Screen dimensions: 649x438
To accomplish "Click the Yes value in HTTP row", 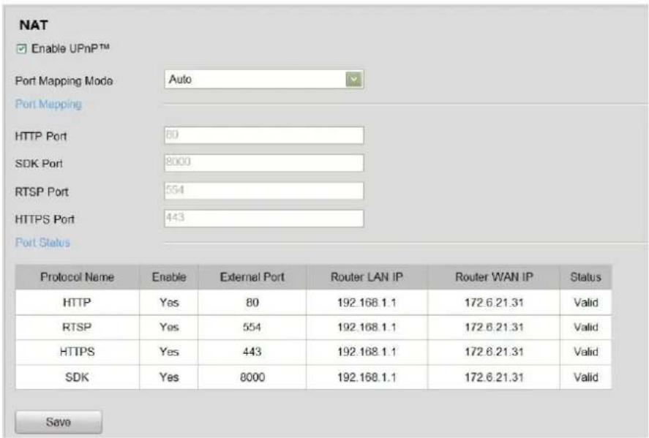I will (x=169, y=302).
